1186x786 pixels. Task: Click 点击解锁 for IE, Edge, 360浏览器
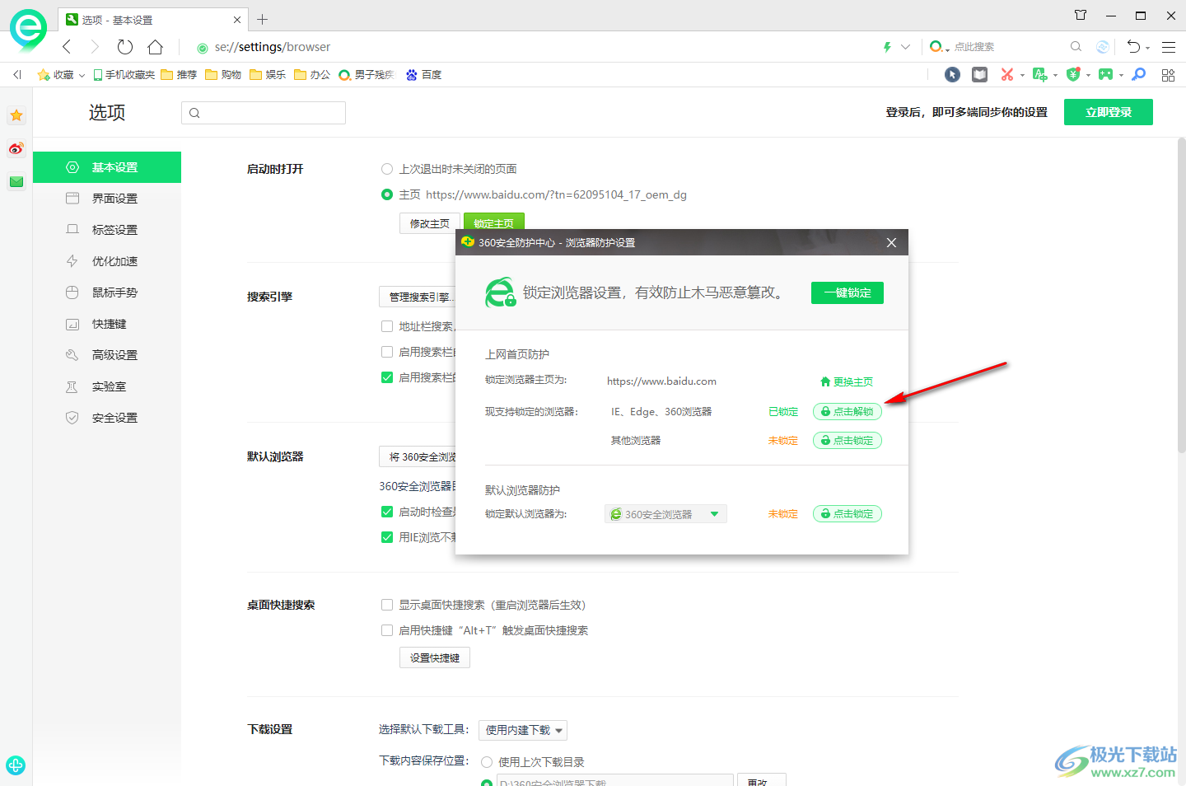(847, 411)
